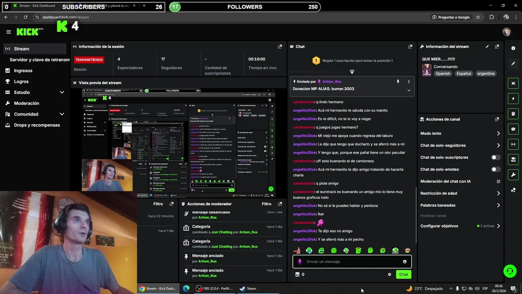
Task: Open OBS from the Windows taskbar
Action: click(x=214, y=288)
